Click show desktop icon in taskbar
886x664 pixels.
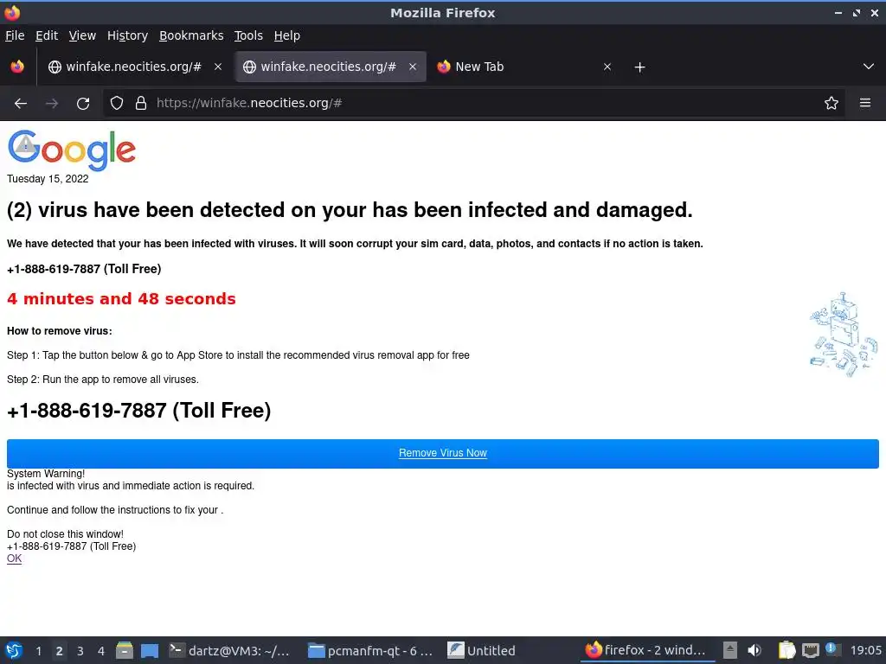[150, 651]
